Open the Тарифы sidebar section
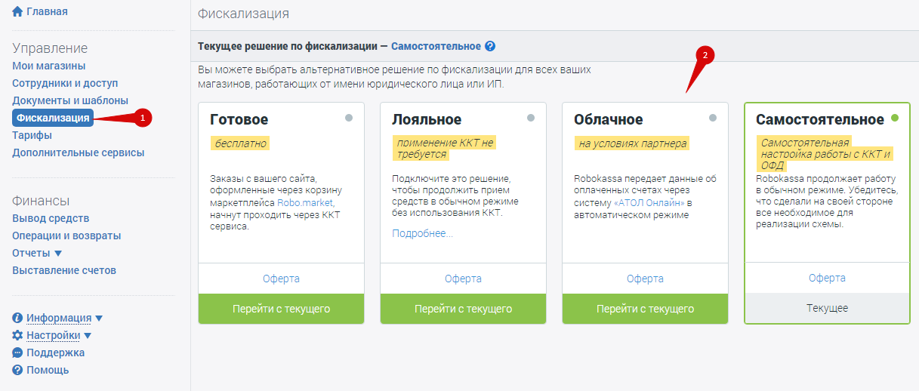 tap(32, 135)
